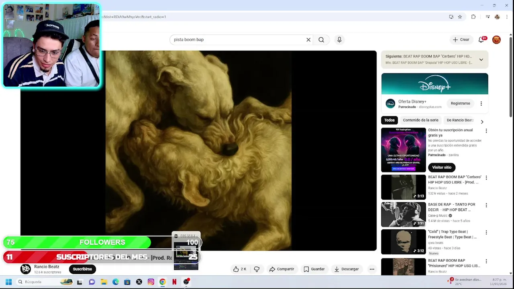Select Contenido de la serie chip

pos(420,120)
